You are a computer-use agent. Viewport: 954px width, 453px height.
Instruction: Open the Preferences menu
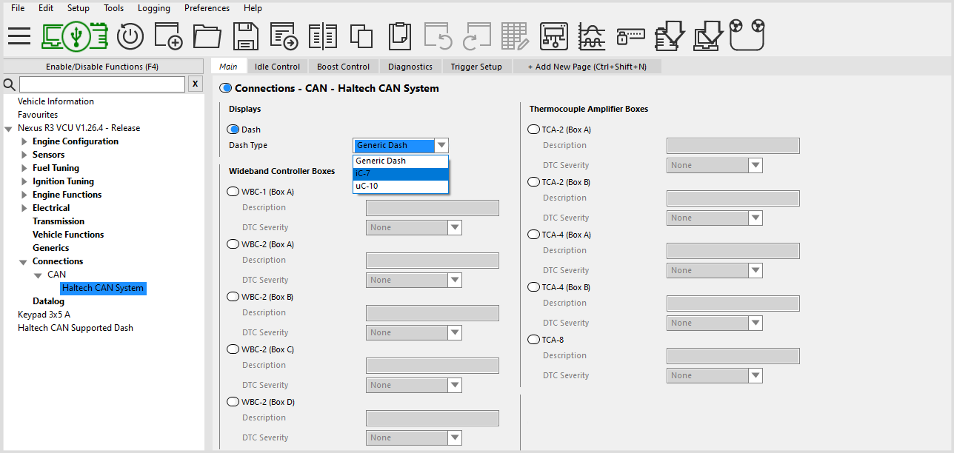click(x=207, y=8)
